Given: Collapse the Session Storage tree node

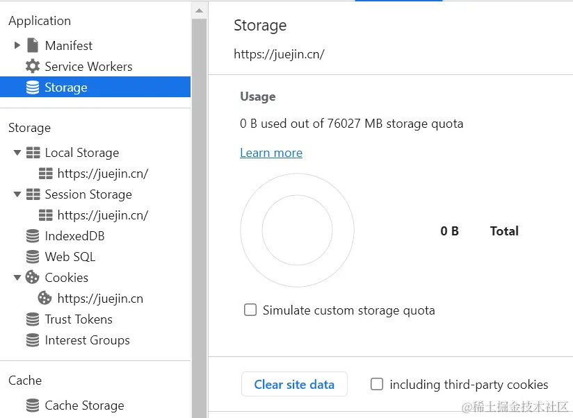Looking at the screenshot, I should tap(17, 194).
